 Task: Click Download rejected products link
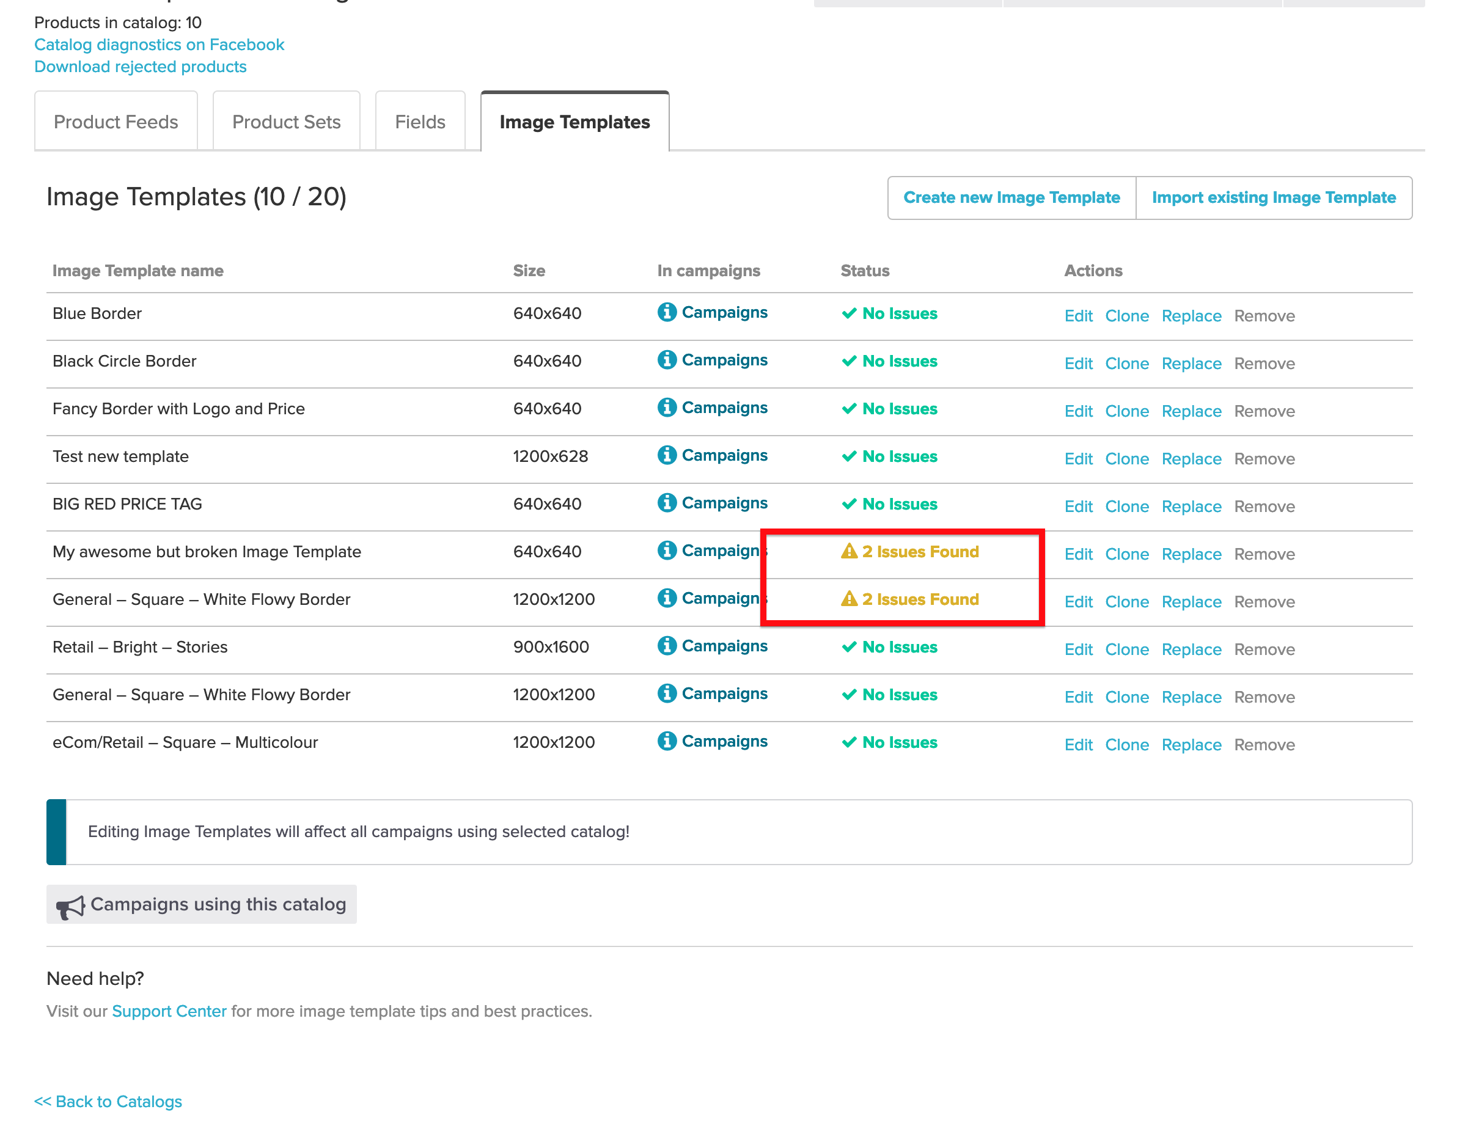(x=141, y=67)
